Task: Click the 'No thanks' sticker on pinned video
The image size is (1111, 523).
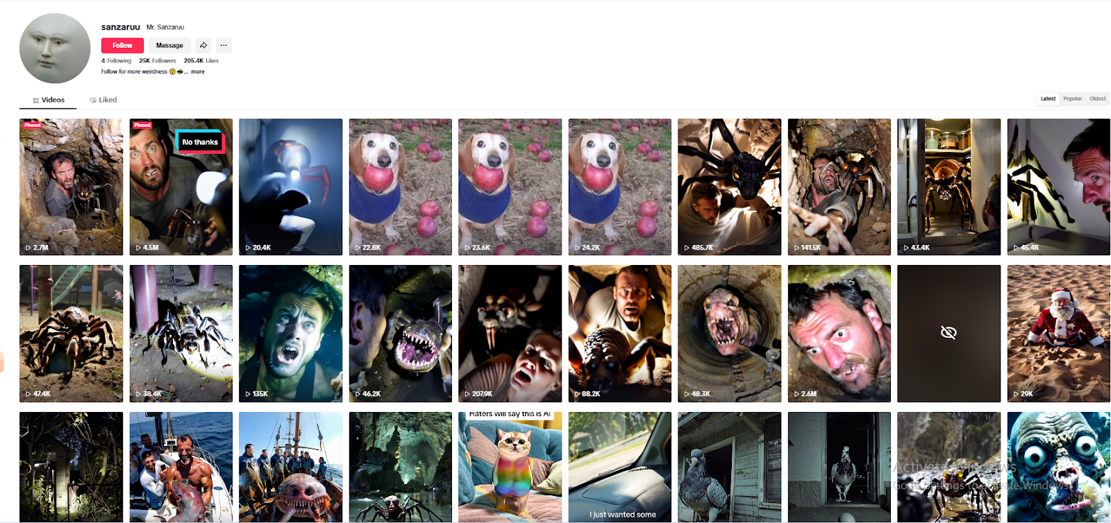Action: [200, 142]
